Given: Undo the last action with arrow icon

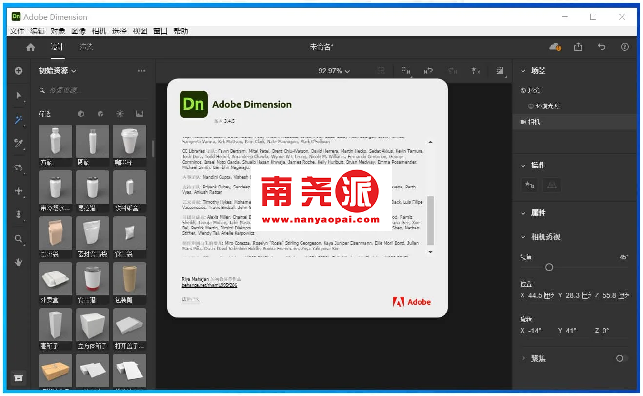Looking at the screenshot, I should 602,47.
